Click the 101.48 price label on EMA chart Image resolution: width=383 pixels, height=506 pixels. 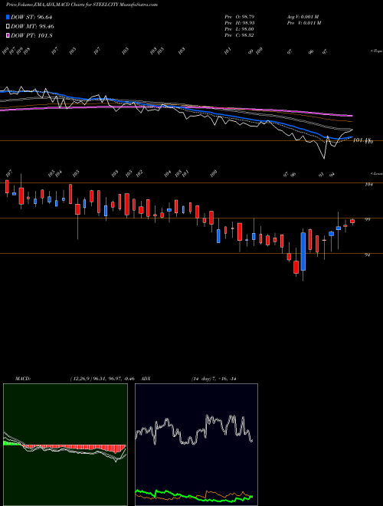coord(362,140)
